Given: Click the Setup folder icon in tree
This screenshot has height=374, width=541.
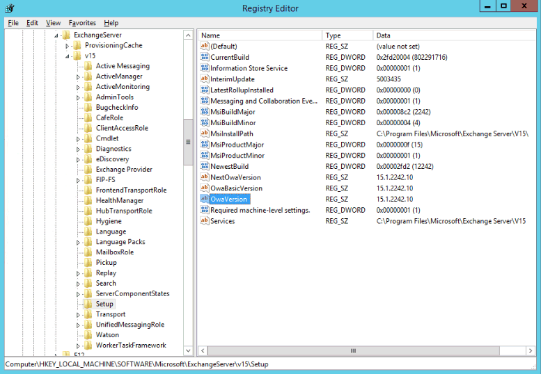Looking at the screenshot, I should (x=88, y=304).
